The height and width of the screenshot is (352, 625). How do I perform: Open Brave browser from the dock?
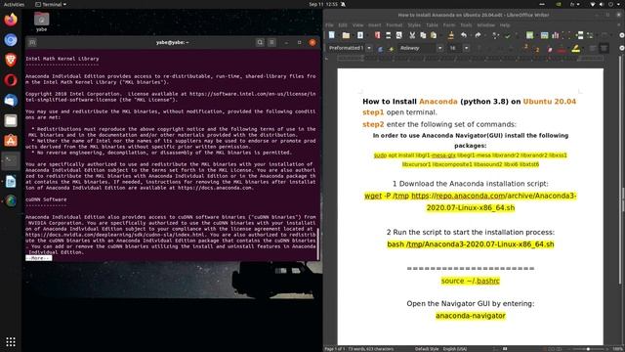coord(11,60)
